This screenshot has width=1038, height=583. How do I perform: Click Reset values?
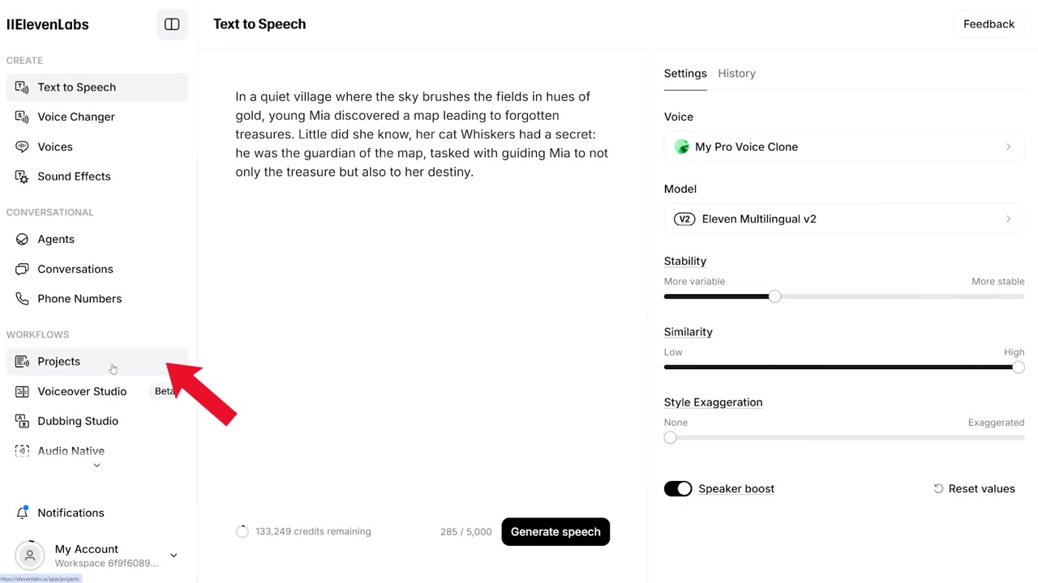click(974, 488)
